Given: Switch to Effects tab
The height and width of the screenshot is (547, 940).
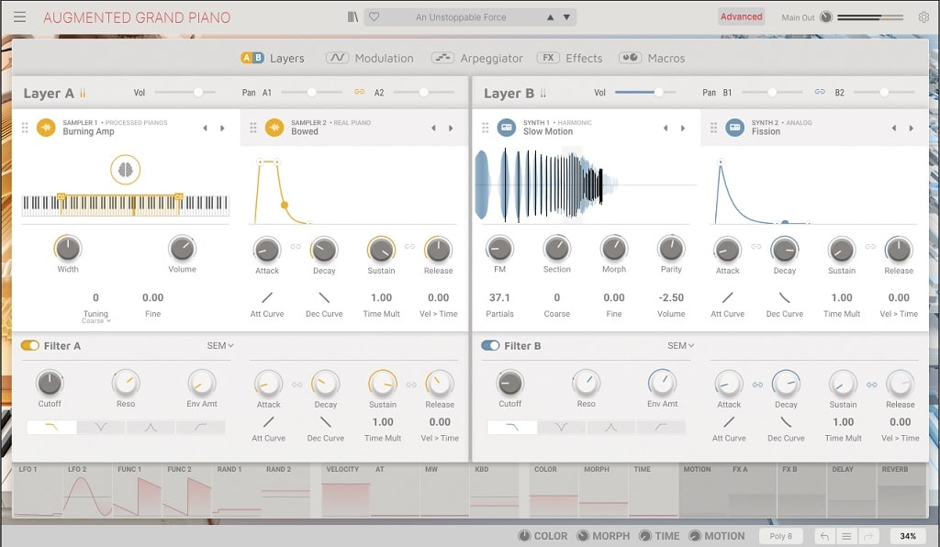Looking at the screenshot, I should point(569,58).
